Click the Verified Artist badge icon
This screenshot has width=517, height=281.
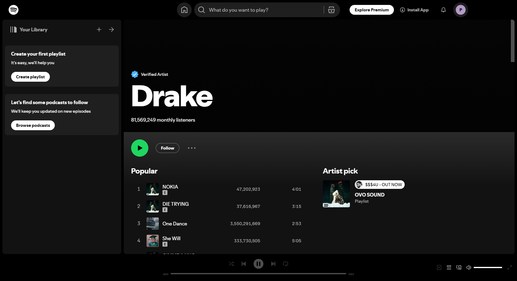pyautogui.click(x=135, y=74)
